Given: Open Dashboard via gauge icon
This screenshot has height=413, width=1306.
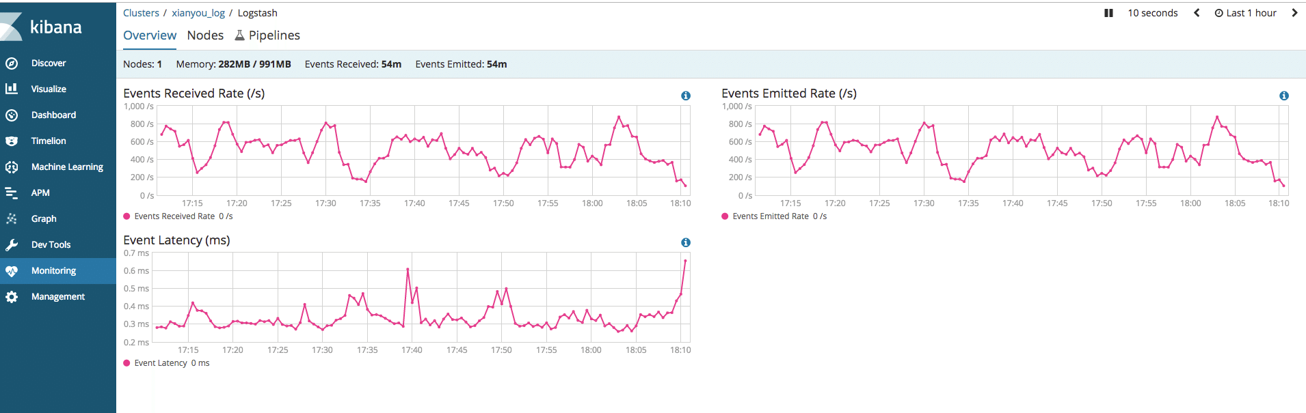Looking at the screenshot, I should pos(12,115).
